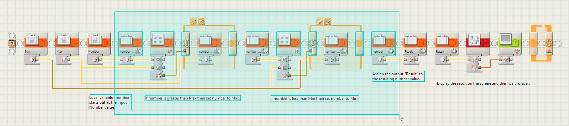This screenshot has height=126, width=569.
Task: Select number read block before less-than Compare
Action: [x=257, y=43]
